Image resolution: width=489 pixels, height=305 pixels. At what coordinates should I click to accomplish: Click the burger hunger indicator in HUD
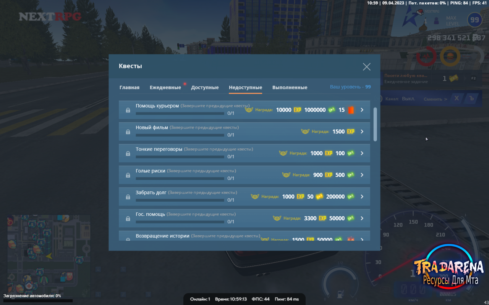[x=450, y=56]
